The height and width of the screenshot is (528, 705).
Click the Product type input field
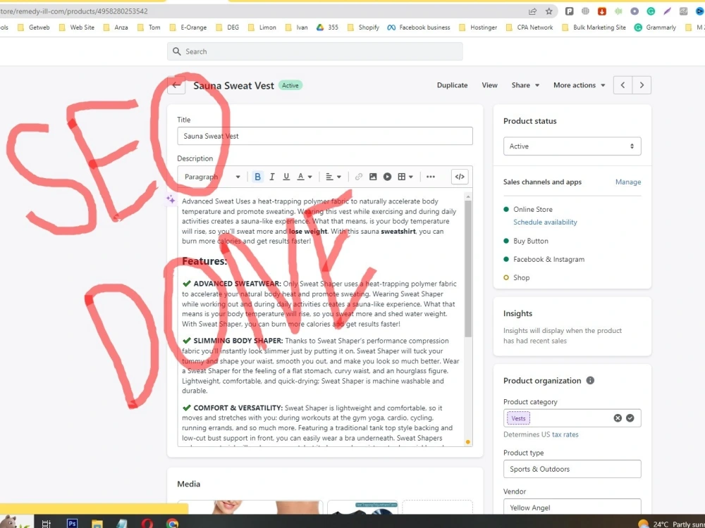pos(572,469)
